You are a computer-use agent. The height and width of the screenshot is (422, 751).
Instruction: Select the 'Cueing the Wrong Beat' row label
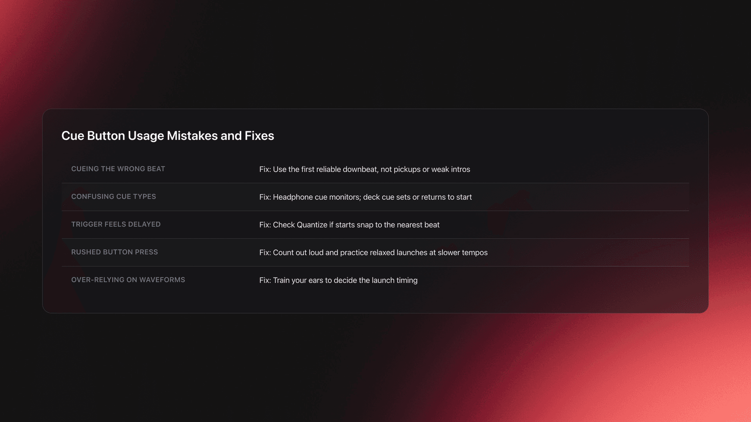coord(118,169)
